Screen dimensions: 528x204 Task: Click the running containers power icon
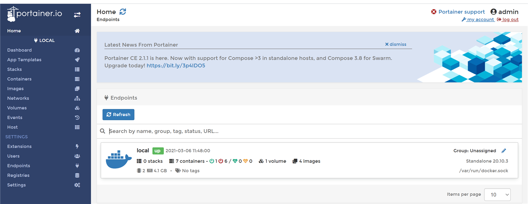212,161
